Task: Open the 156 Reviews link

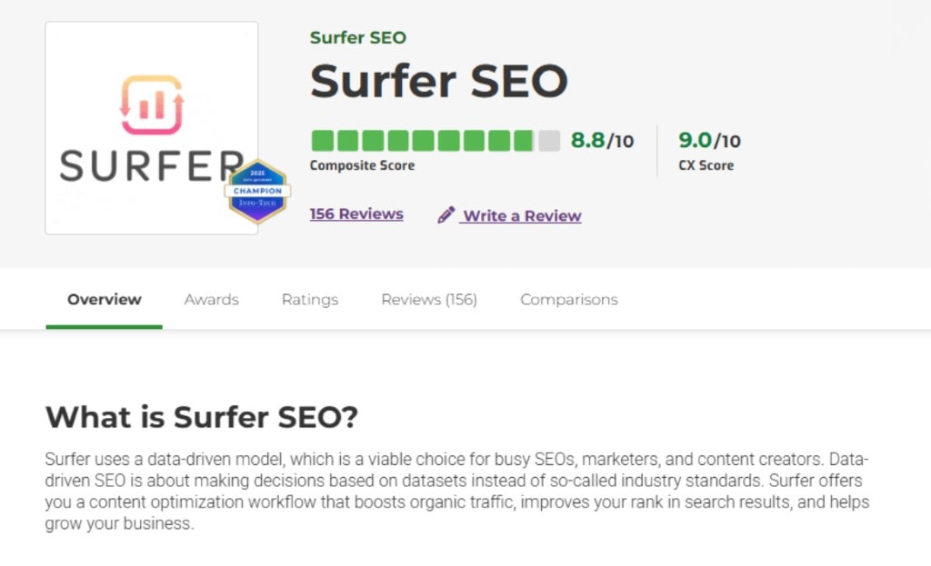Action: click(x=356, y=214)
